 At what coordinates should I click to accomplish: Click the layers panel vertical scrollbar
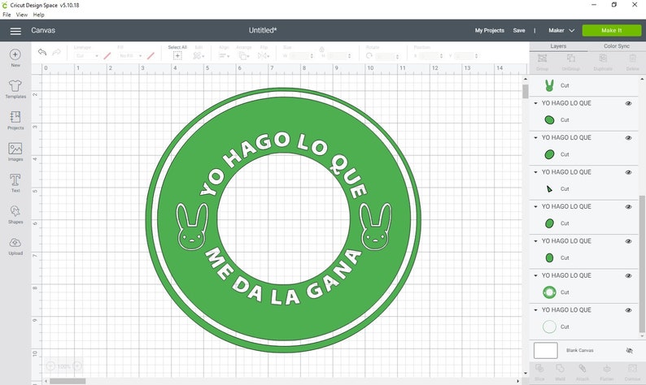[x=641, y=264]
